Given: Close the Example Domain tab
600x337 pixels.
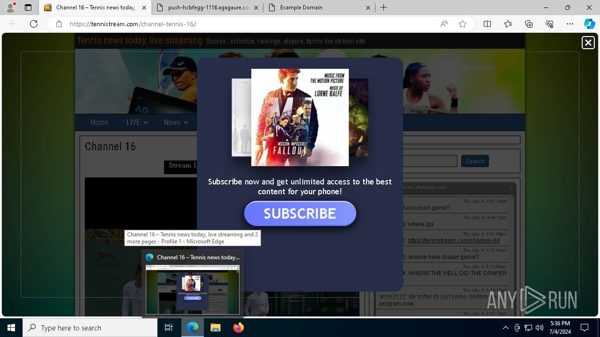Looking at the screenshot, I should pyautogui.click(x=368, y=7).
